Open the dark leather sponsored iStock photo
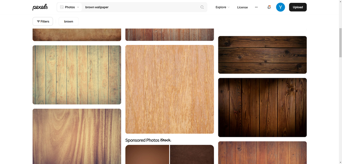The height and width of the screenshot is (164, 342). point(192,154)
